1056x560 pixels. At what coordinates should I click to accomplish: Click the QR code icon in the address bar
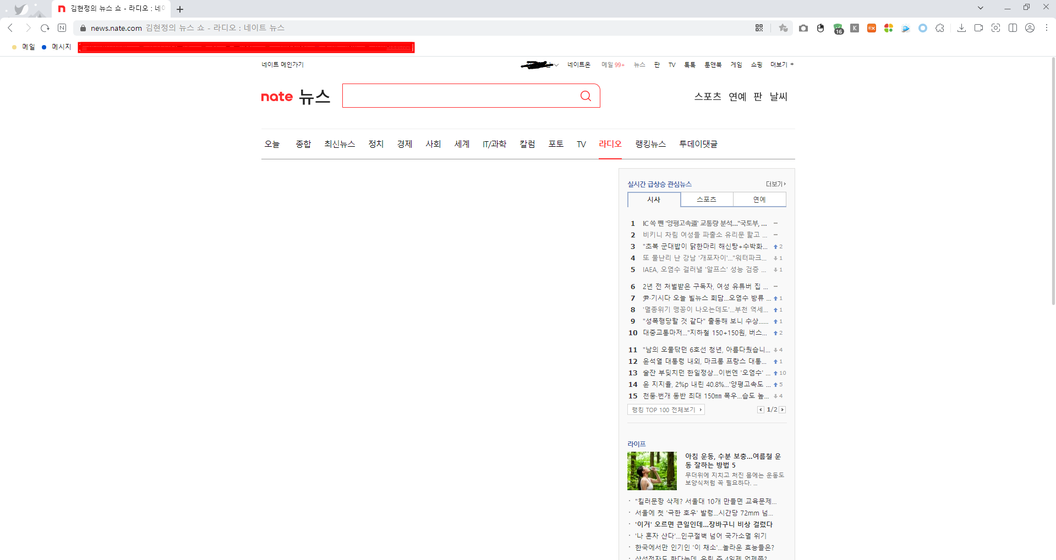pyautogui.click(x=759, y=27)
